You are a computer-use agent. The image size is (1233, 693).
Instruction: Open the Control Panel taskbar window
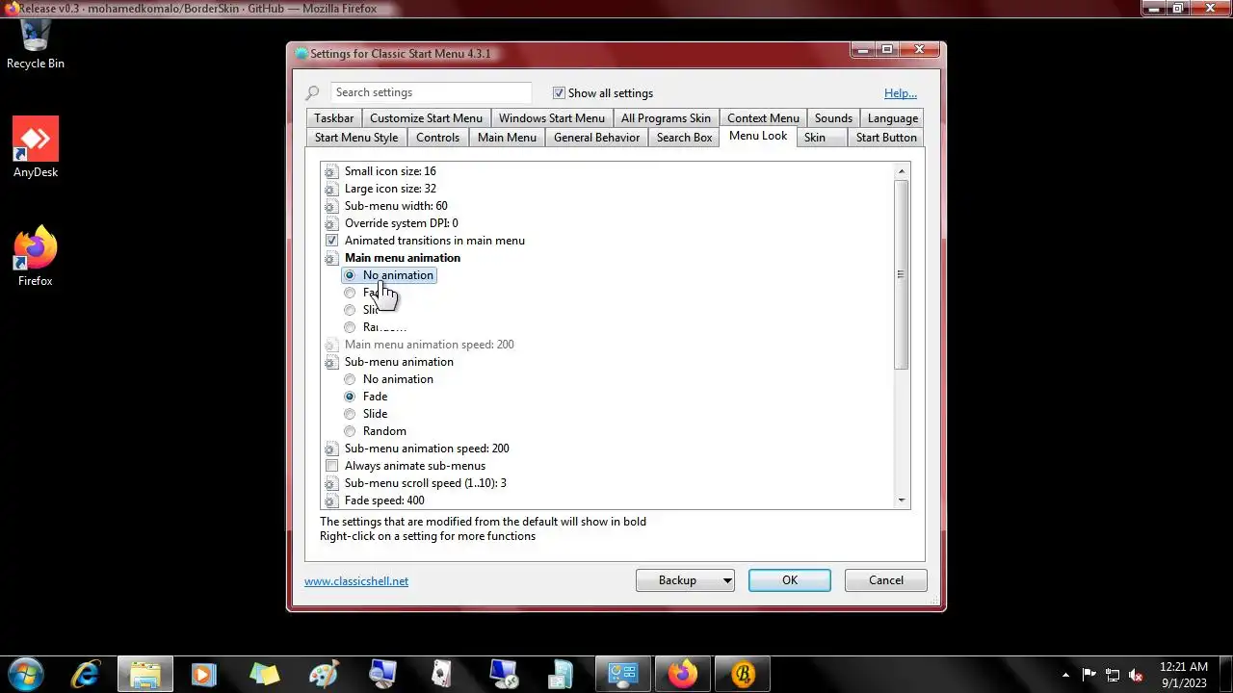pyautogui.click(x=623, y=674)
